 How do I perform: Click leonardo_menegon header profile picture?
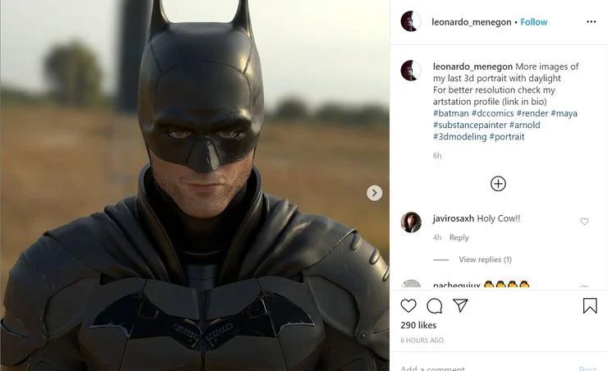pyautogui.click(x=411, y=21)
